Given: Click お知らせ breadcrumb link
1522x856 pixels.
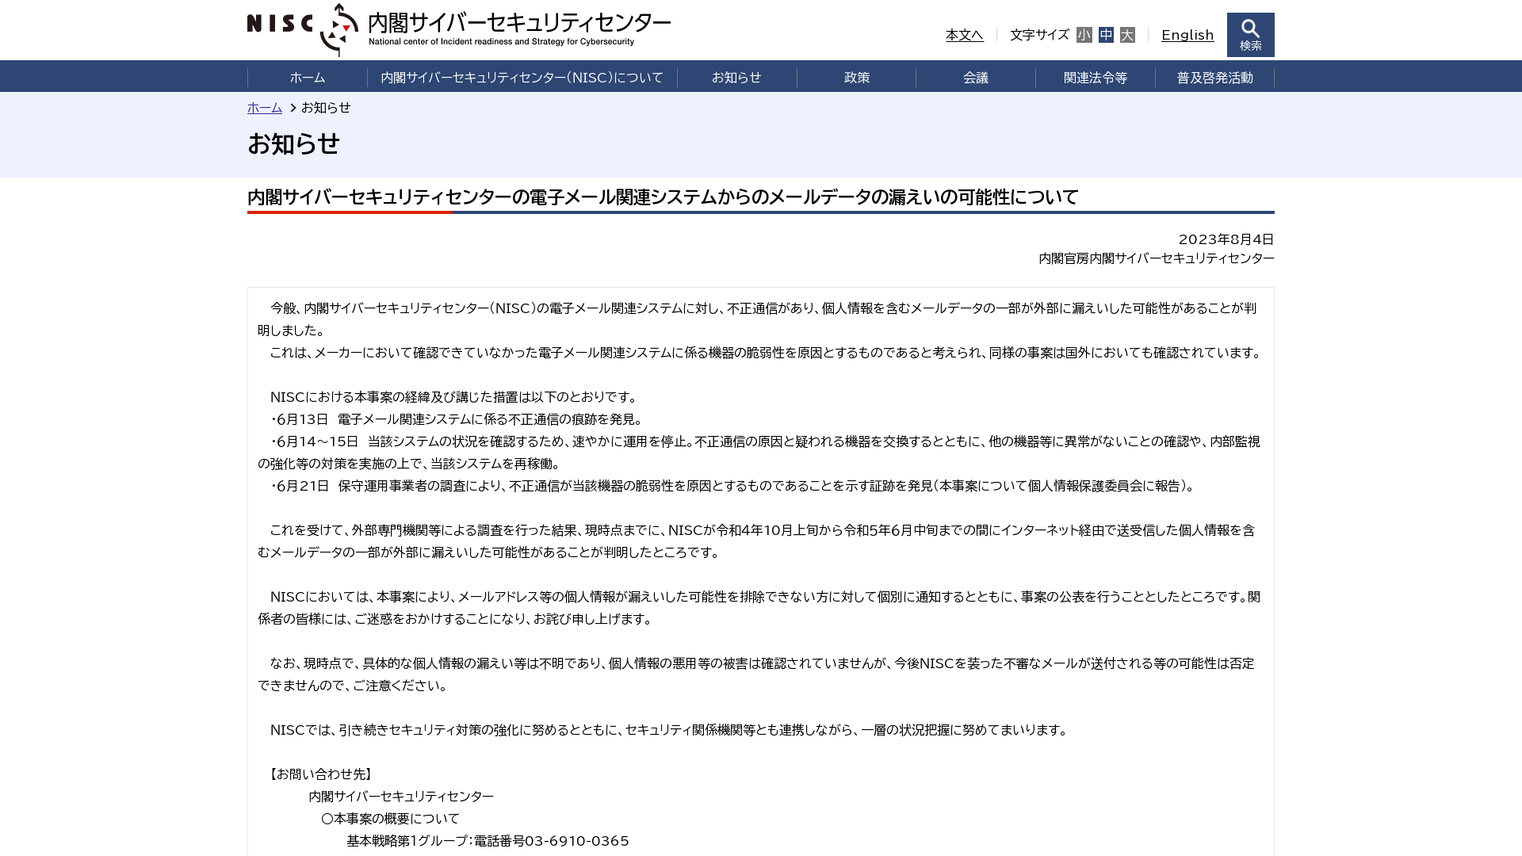Looking at the screenshot, I should click(325, 108).
